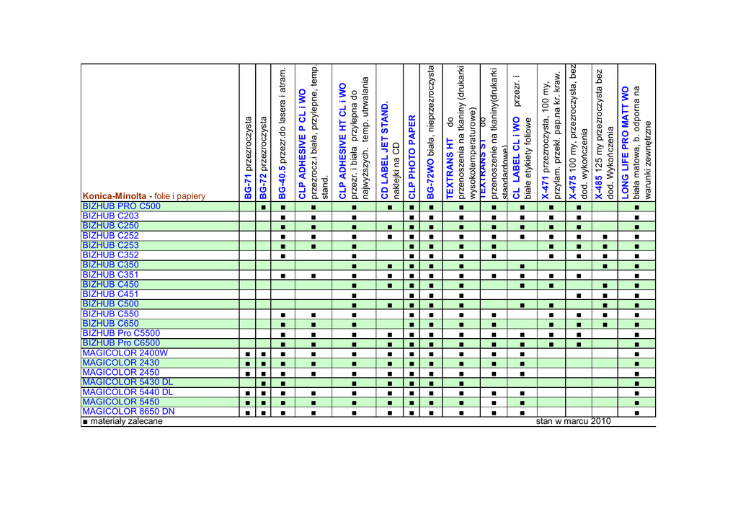Screen dimensions: 738x522
Task: Click the BG-72 przezroczysta column header
Action: click(x=264, y=158)
